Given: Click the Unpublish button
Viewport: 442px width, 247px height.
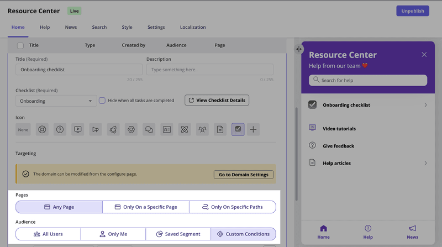Looking at the screenshot, I should [x=413, y=11].
